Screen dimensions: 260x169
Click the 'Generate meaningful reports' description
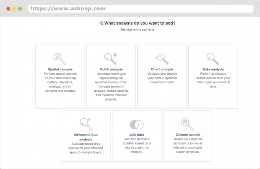coord(111,87)
